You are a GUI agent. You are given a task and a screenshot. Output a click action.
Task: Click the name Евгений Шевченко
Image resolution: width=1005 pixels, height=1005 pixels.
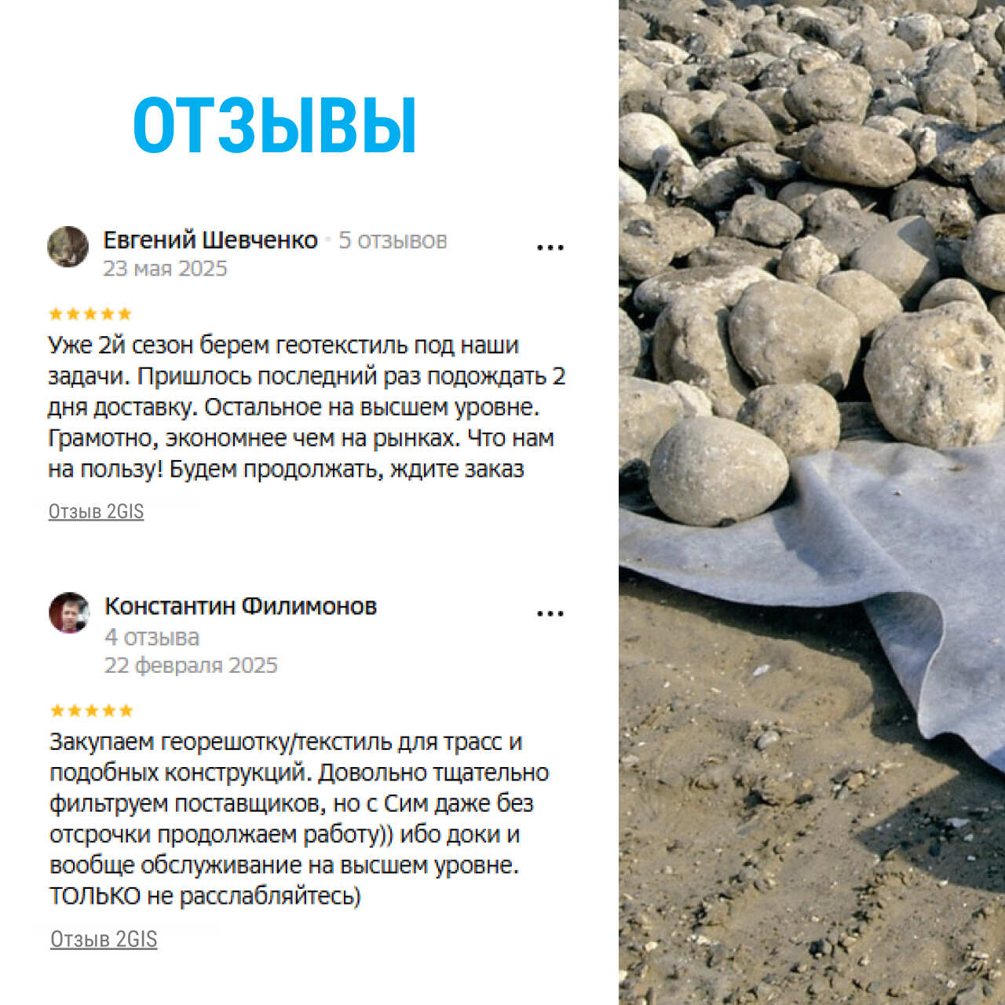point(210,239)
